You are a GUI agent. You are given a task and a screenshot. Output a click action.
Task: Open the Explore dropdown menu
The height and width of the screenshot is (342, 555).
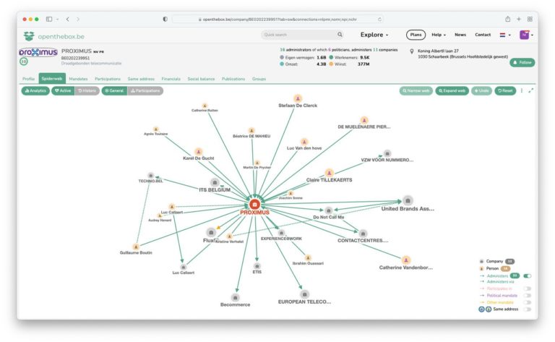pos(374,35)
